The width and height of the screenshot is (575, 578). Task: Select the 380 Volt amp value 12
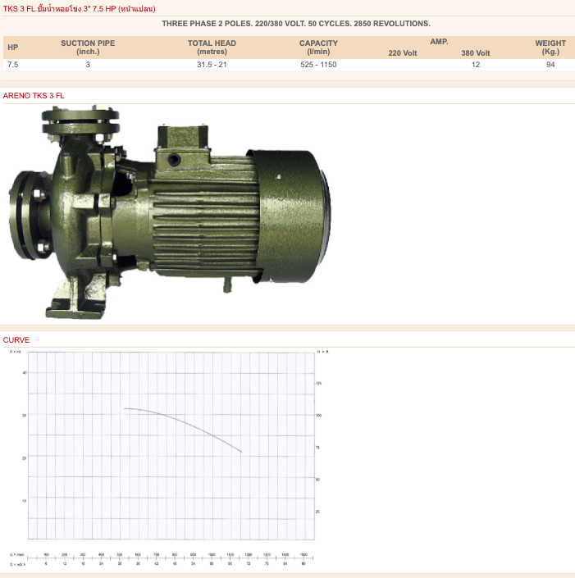coord(476,65)
